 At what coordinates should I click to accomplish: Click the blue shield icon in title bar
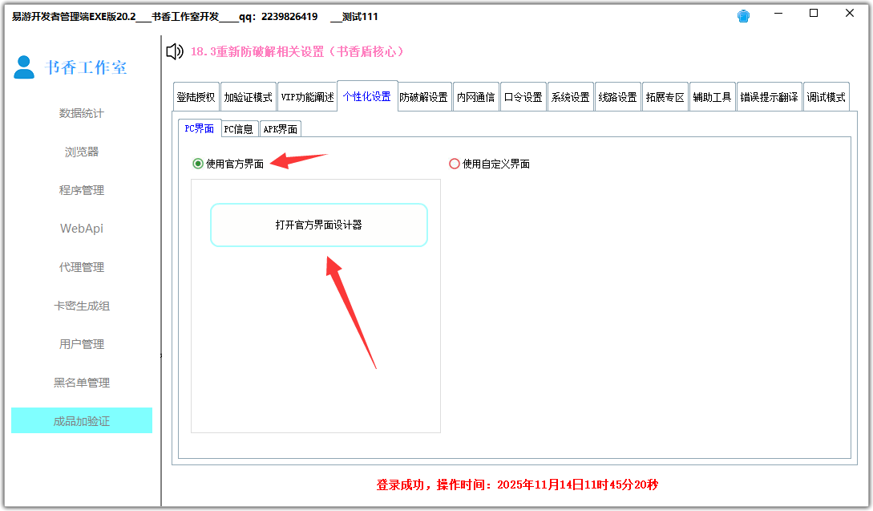click(743, 14)
